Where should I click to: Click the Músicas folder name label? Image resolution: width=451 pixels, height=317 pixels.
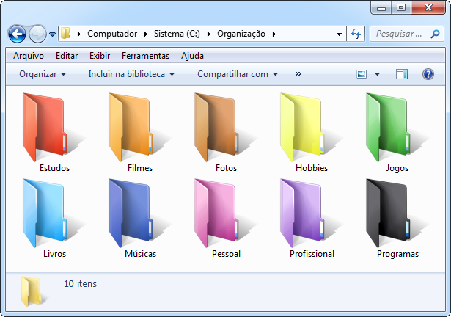click(x=140, y=254)
